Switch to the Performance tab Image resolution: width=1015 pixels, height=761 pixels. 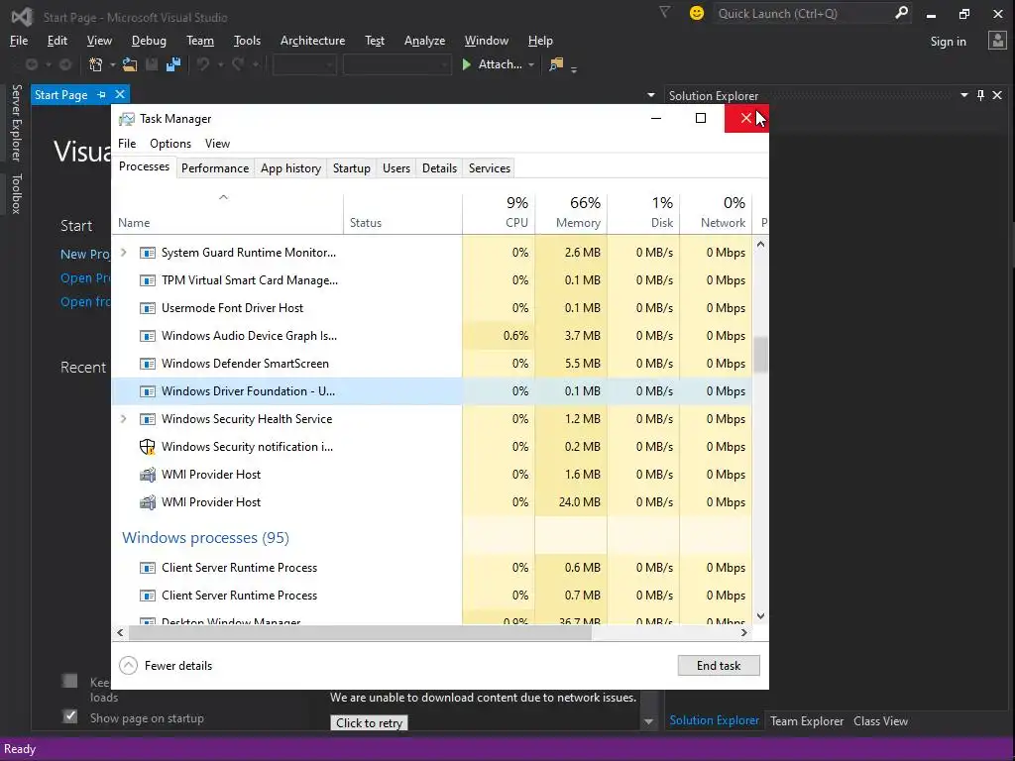215,168
